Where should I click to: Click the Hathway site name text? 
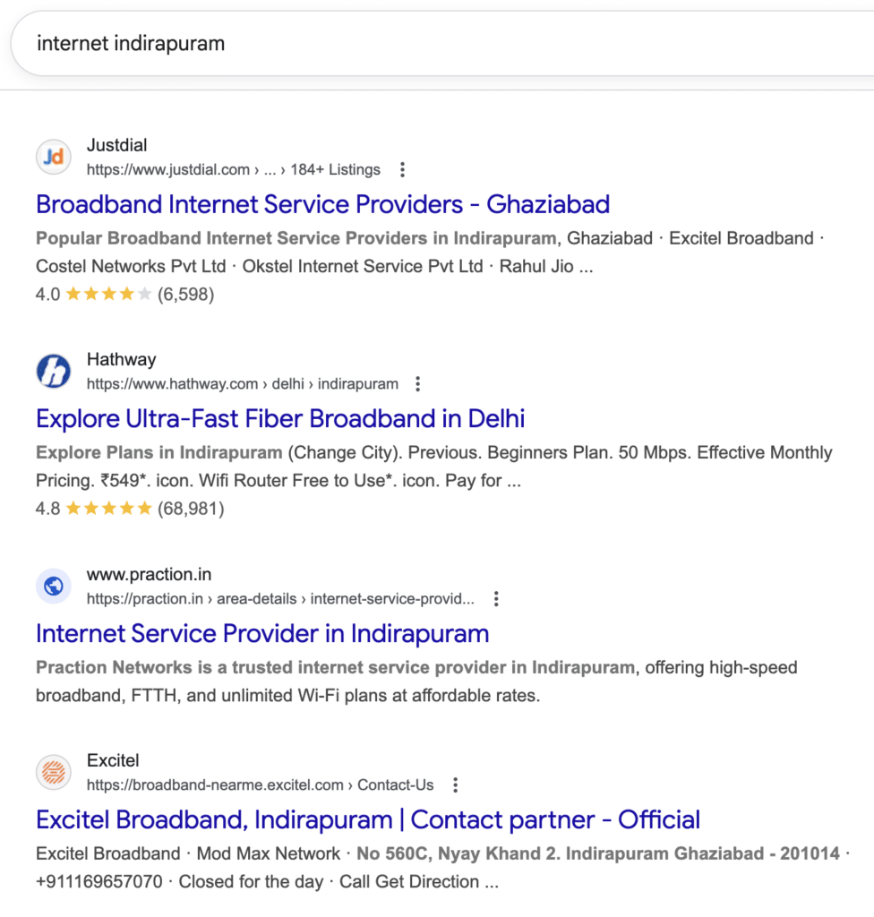121,360
